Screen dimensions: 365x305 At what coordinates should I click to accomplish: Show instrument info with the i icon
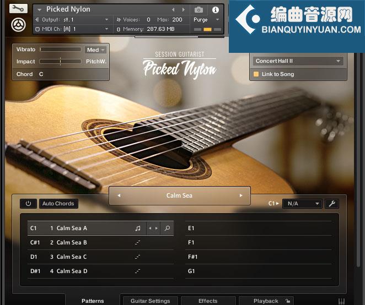[216, 10]
